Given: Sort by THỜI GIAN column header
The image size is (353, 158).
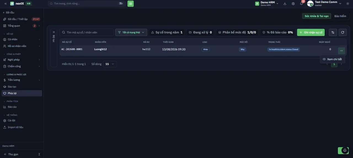Looking at the screenshot, I should pos(168,42).
